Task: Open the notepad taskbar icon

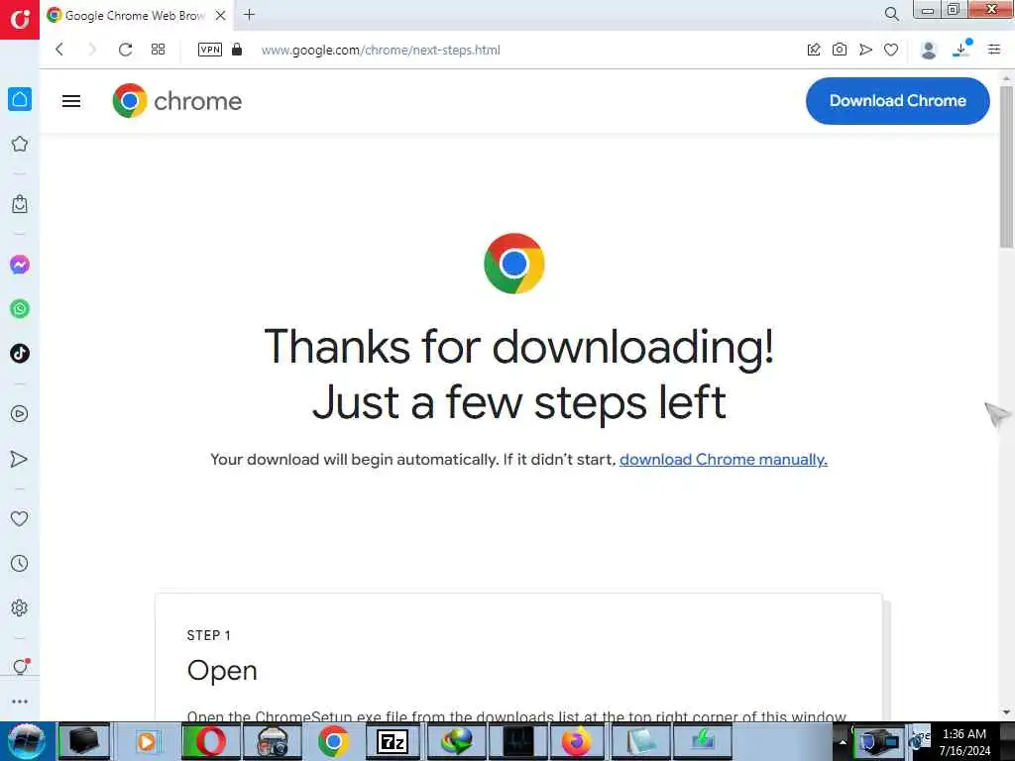Action: [x=641, y=741]
